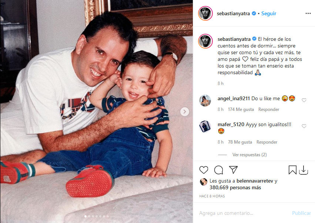Select the second carousel dot indicator

[x=89, y=216]
